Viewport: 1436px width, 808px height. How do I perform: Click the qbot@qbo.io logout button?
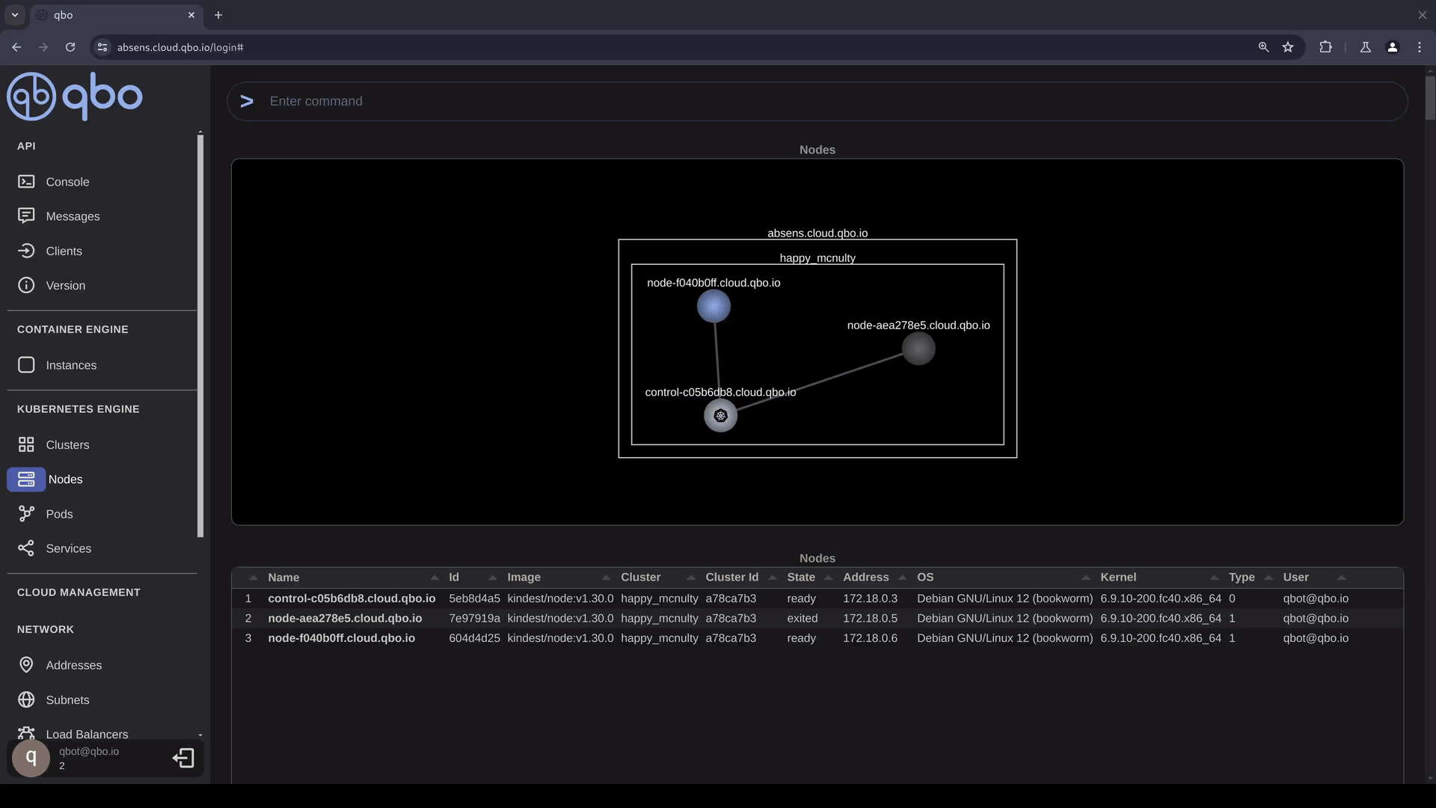tap(183, 758)
